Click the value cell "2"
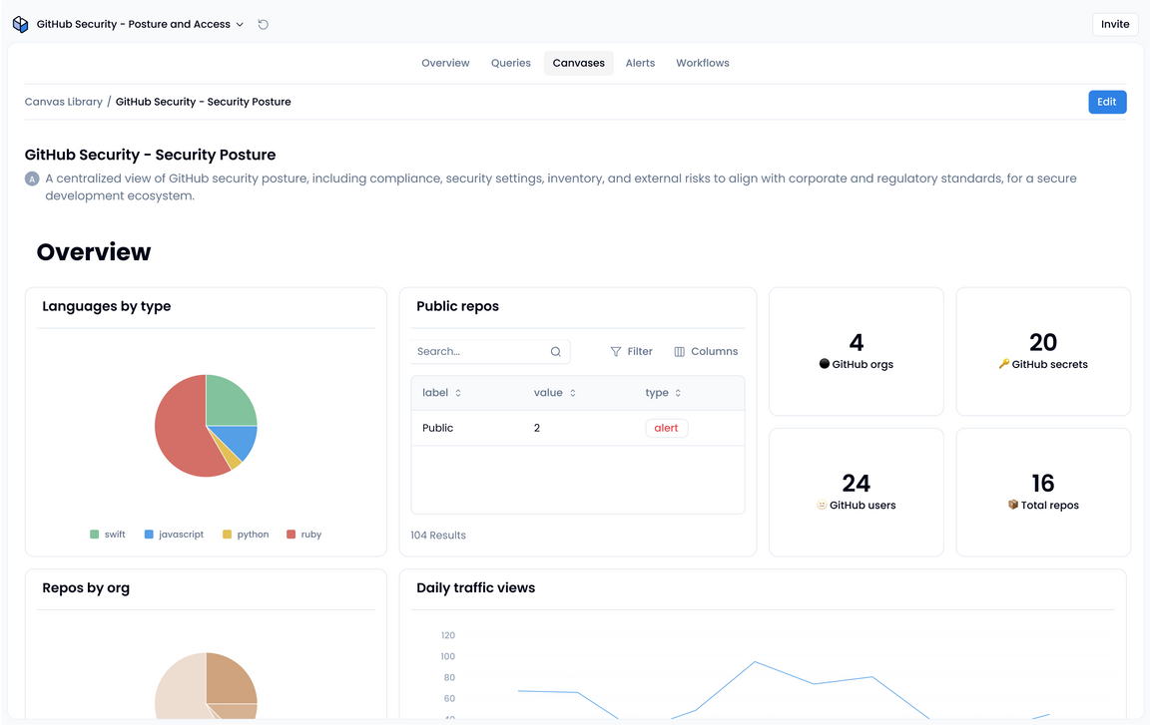Viewport: 1150px width, 725px height. pyautogui.click(x=537, y=428)
